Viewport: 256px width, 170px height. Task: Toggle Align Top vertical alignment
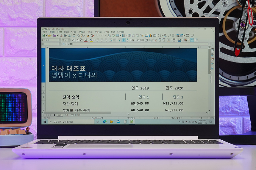click(x=119, y=40)
